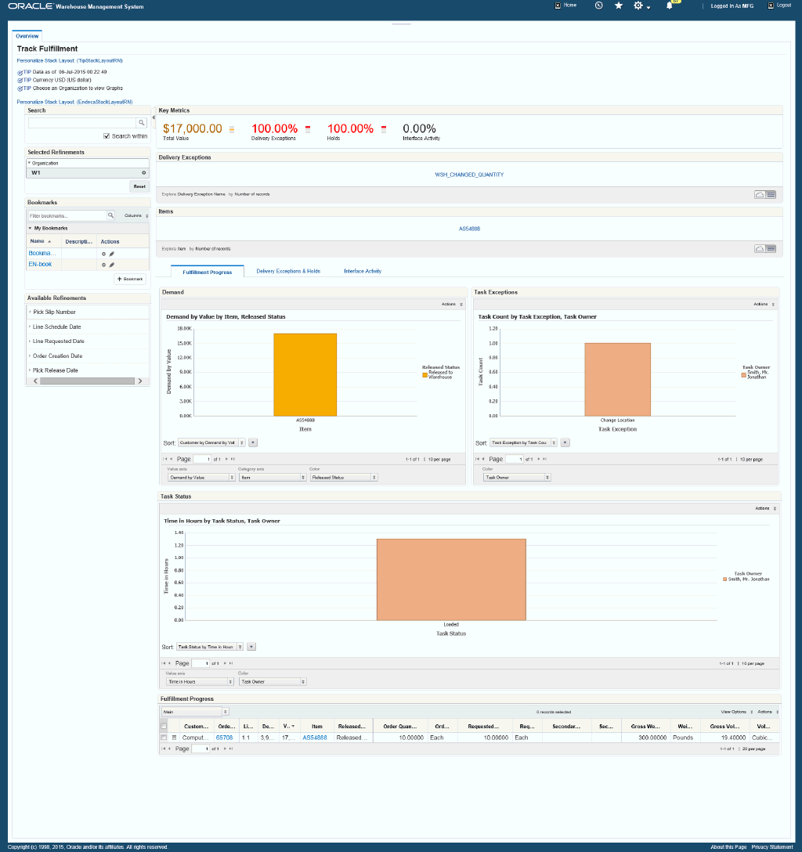Image resolution: width=802 pixels, height=852 pixels.
Task: Switch to Interface Activity tab
Action: (x=363, y=271)
